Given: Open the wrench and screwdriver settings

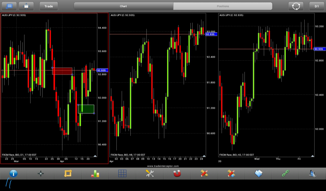Looking at the screenshot, I should tap(150, 173).
